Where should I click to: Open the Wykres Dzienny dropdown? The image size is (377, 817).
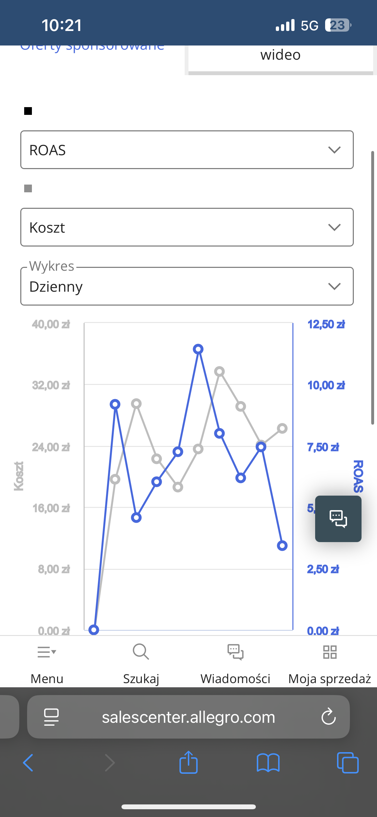point(187,286)
